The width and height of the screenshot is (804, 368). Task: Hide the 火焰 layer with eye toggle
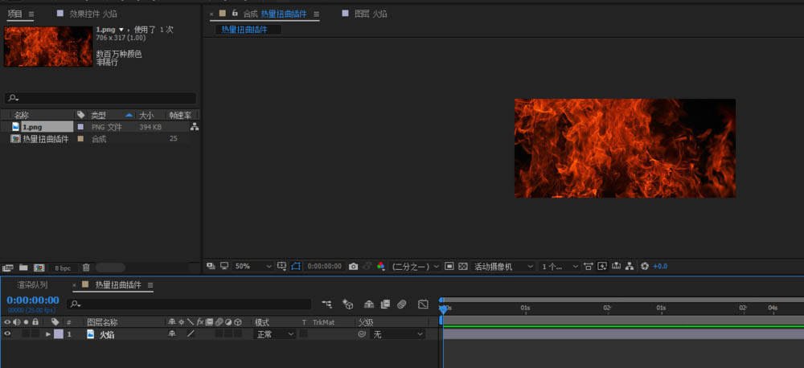(7, 333)
